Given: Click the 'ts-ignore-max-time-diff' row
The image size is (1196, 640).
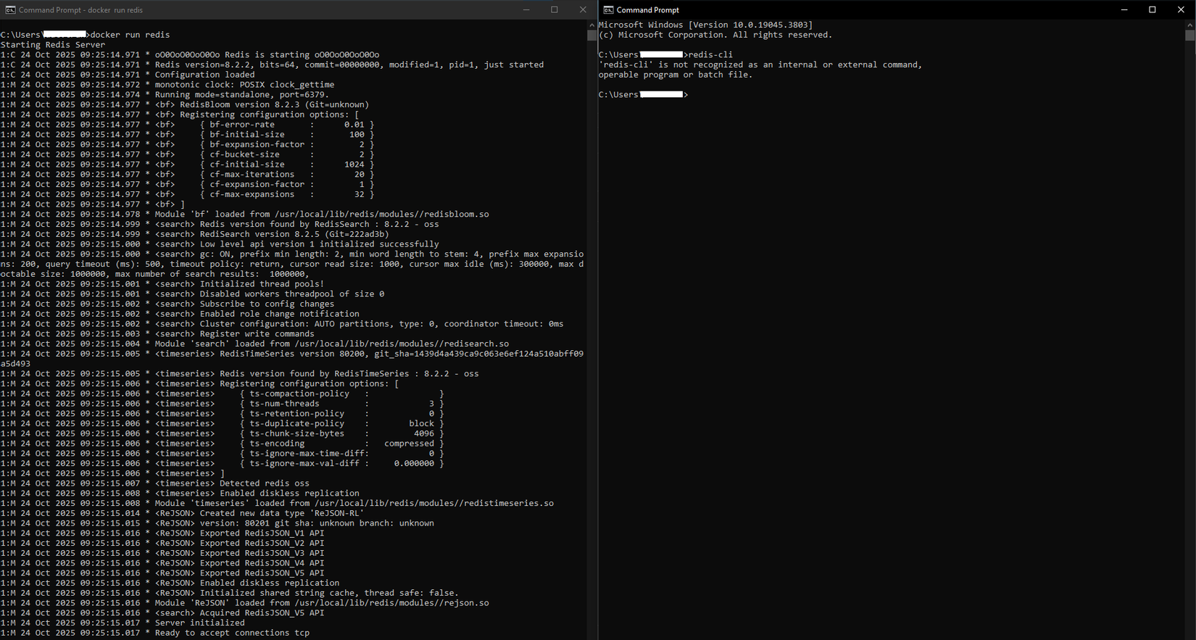Looking at the screenshot, I should (x=223, y=454).
